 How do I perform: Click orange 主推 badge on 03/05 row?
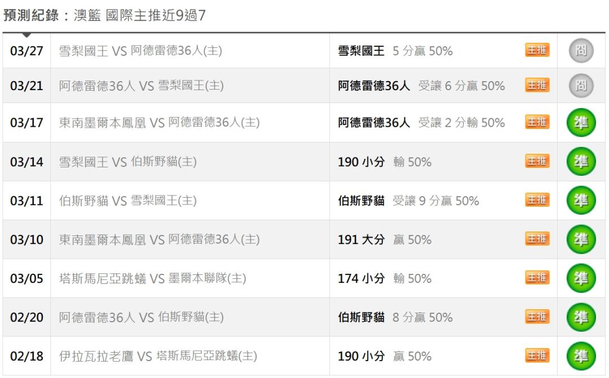[x=537, y=278]
